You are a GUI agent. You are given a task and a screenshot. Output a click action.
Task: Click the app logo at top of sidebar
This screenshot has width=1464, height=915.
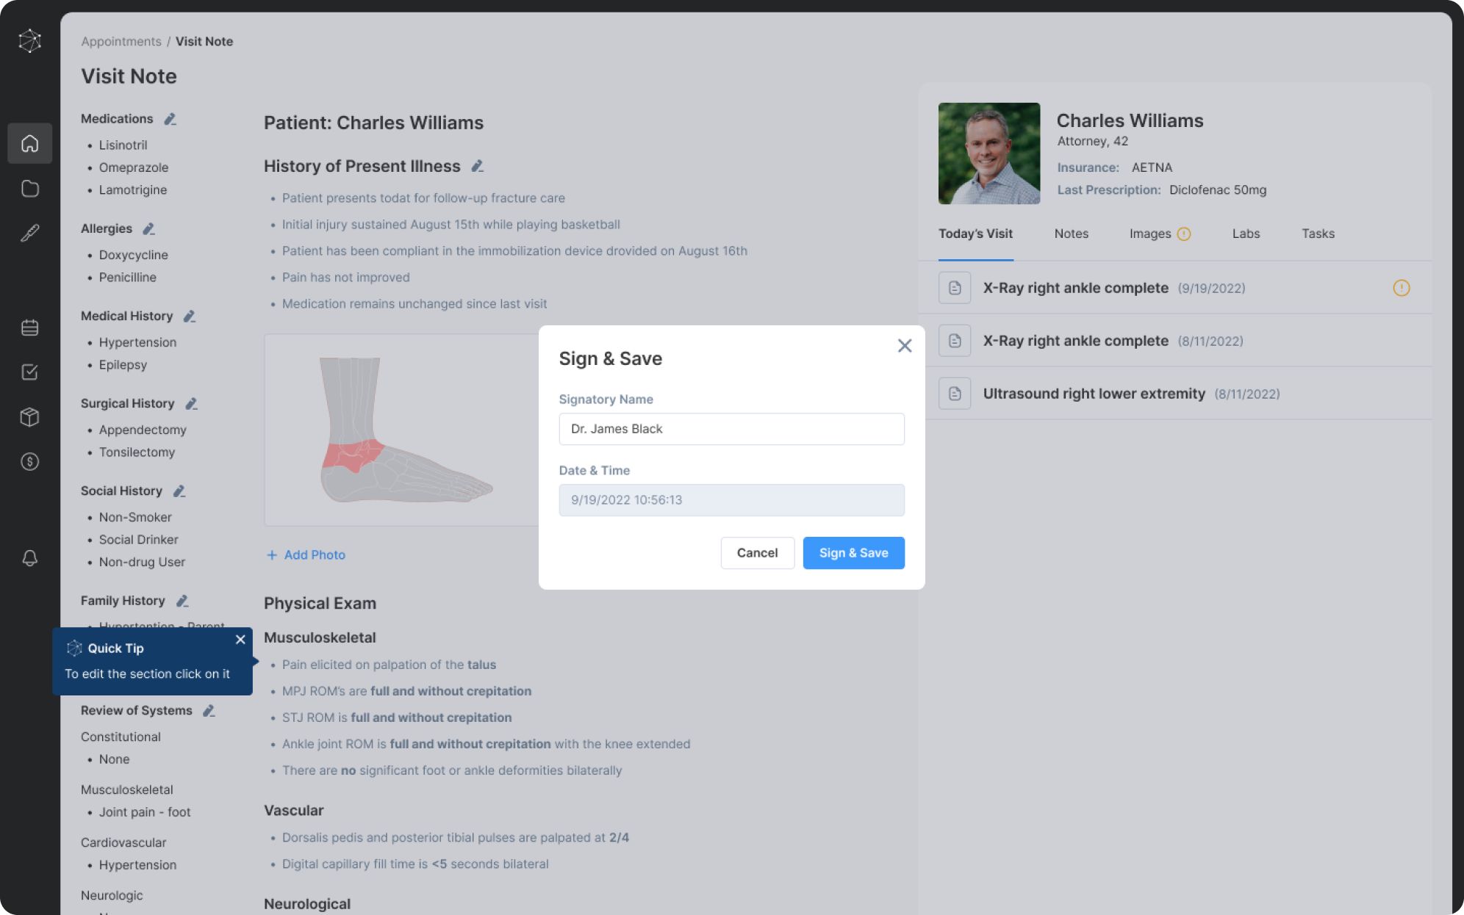tap(29, 41)
